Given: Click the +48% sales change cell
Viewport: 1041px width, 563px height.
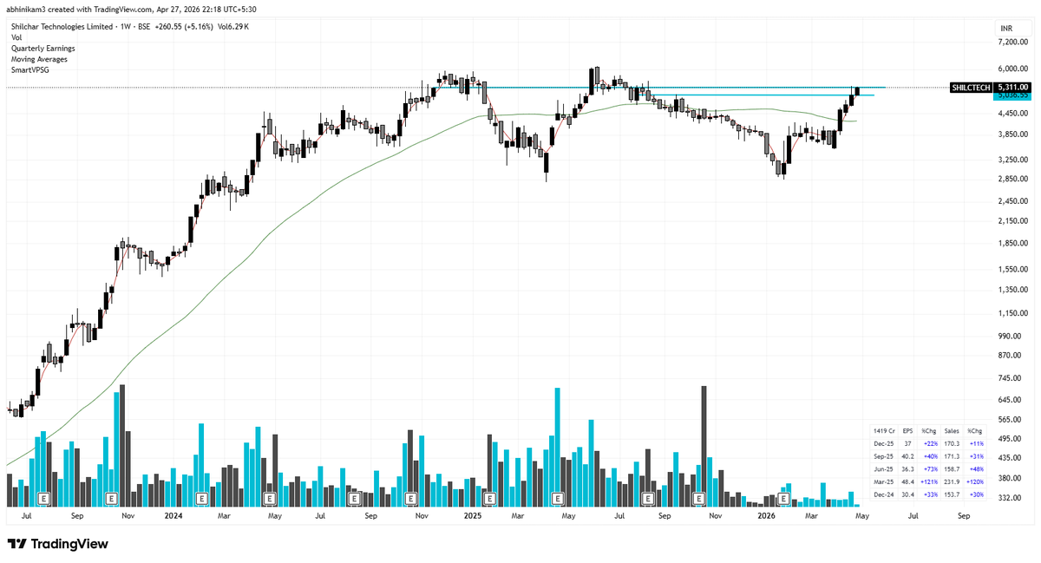Looking at the screenshot, I should (x=975, y=468).
